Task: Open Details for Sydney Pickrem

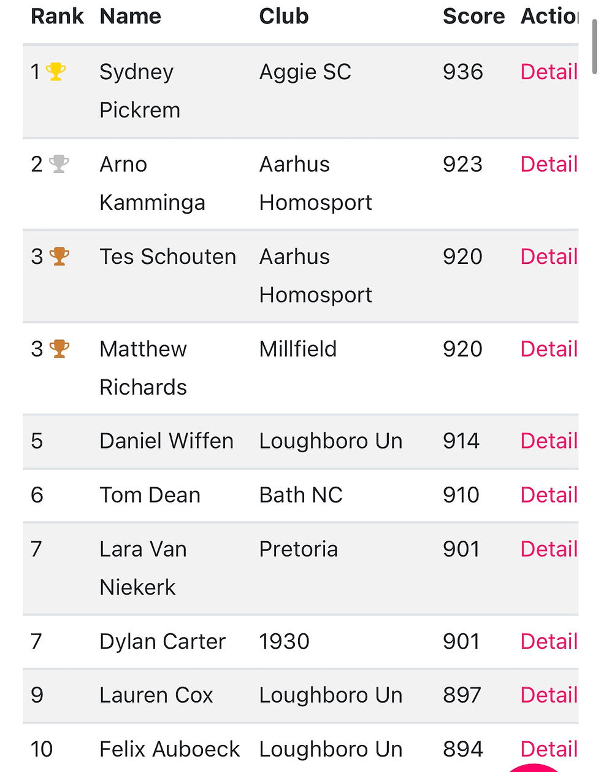Action: click(x=549, y=72)
